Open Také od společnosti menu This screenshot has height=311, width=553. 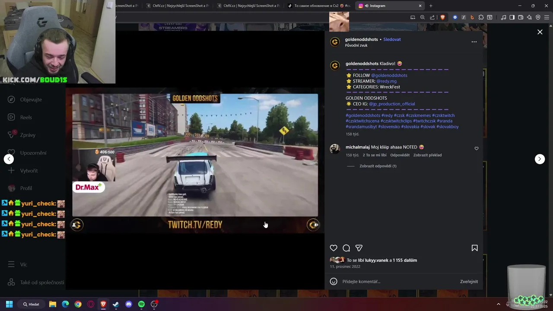(36, 282)
